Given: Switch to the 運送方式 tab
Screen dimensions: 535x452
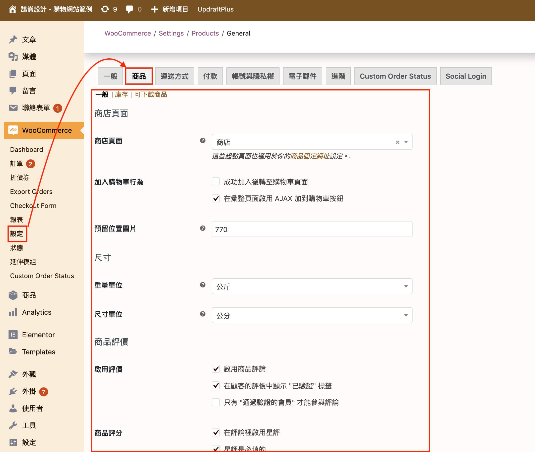Looking at the screenshot, I should (x=174, y=76).
